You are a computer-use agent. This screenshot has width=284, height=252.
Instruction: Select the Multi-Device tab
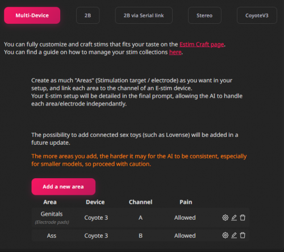coord(32,15)
